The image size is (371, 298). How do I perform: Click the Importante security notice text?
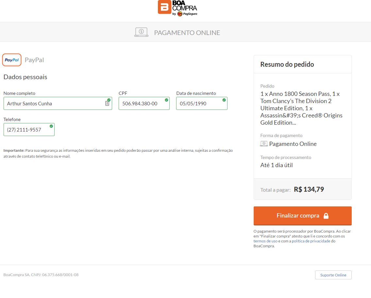118,153
